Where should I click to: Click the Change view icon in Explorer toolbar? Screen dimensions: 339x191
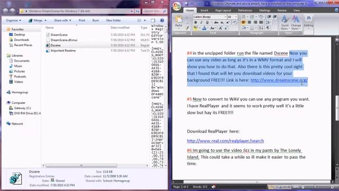click(x=139, y=20)
